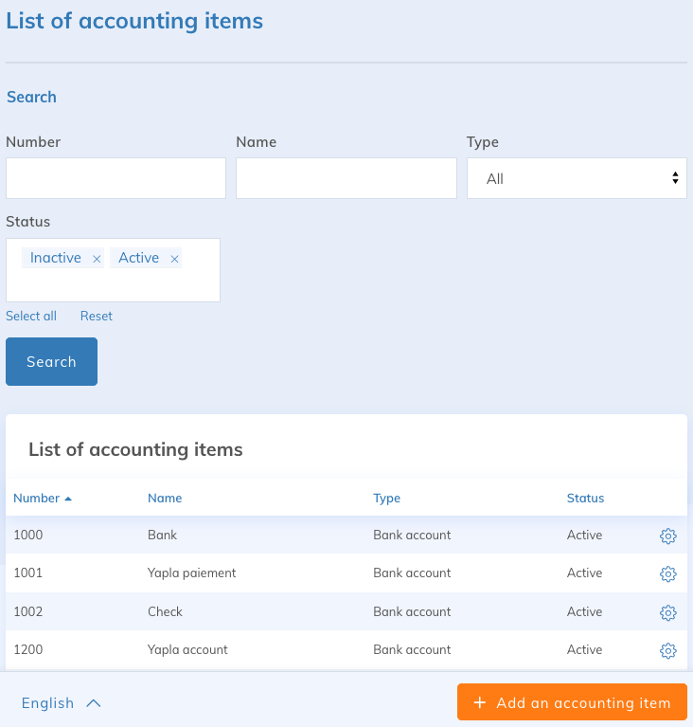Remove the Inactive status tag
This screenshot has width=693, height=727.
point(97,259)
